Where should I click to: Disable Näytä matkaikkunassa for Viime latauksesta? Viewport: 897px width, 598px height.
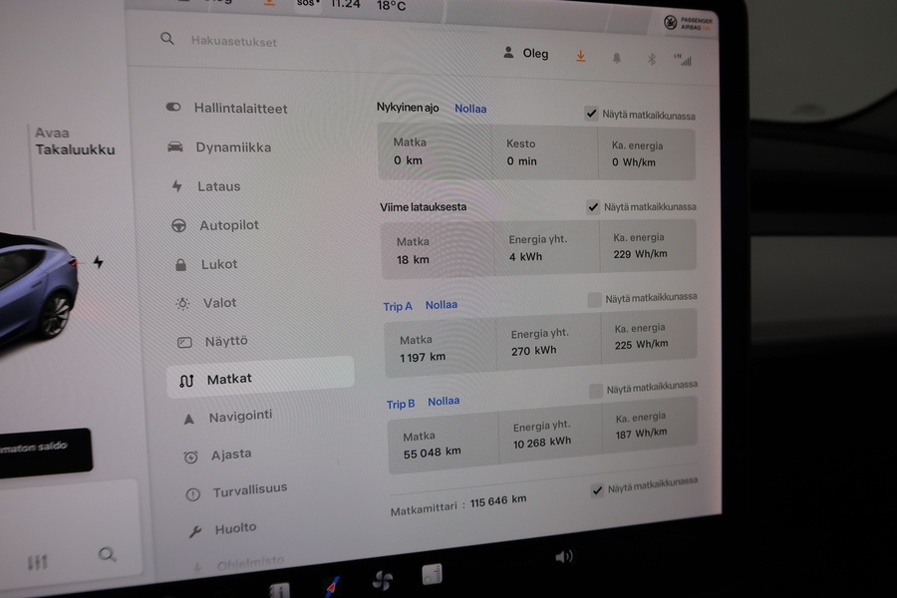coord(592,207)
